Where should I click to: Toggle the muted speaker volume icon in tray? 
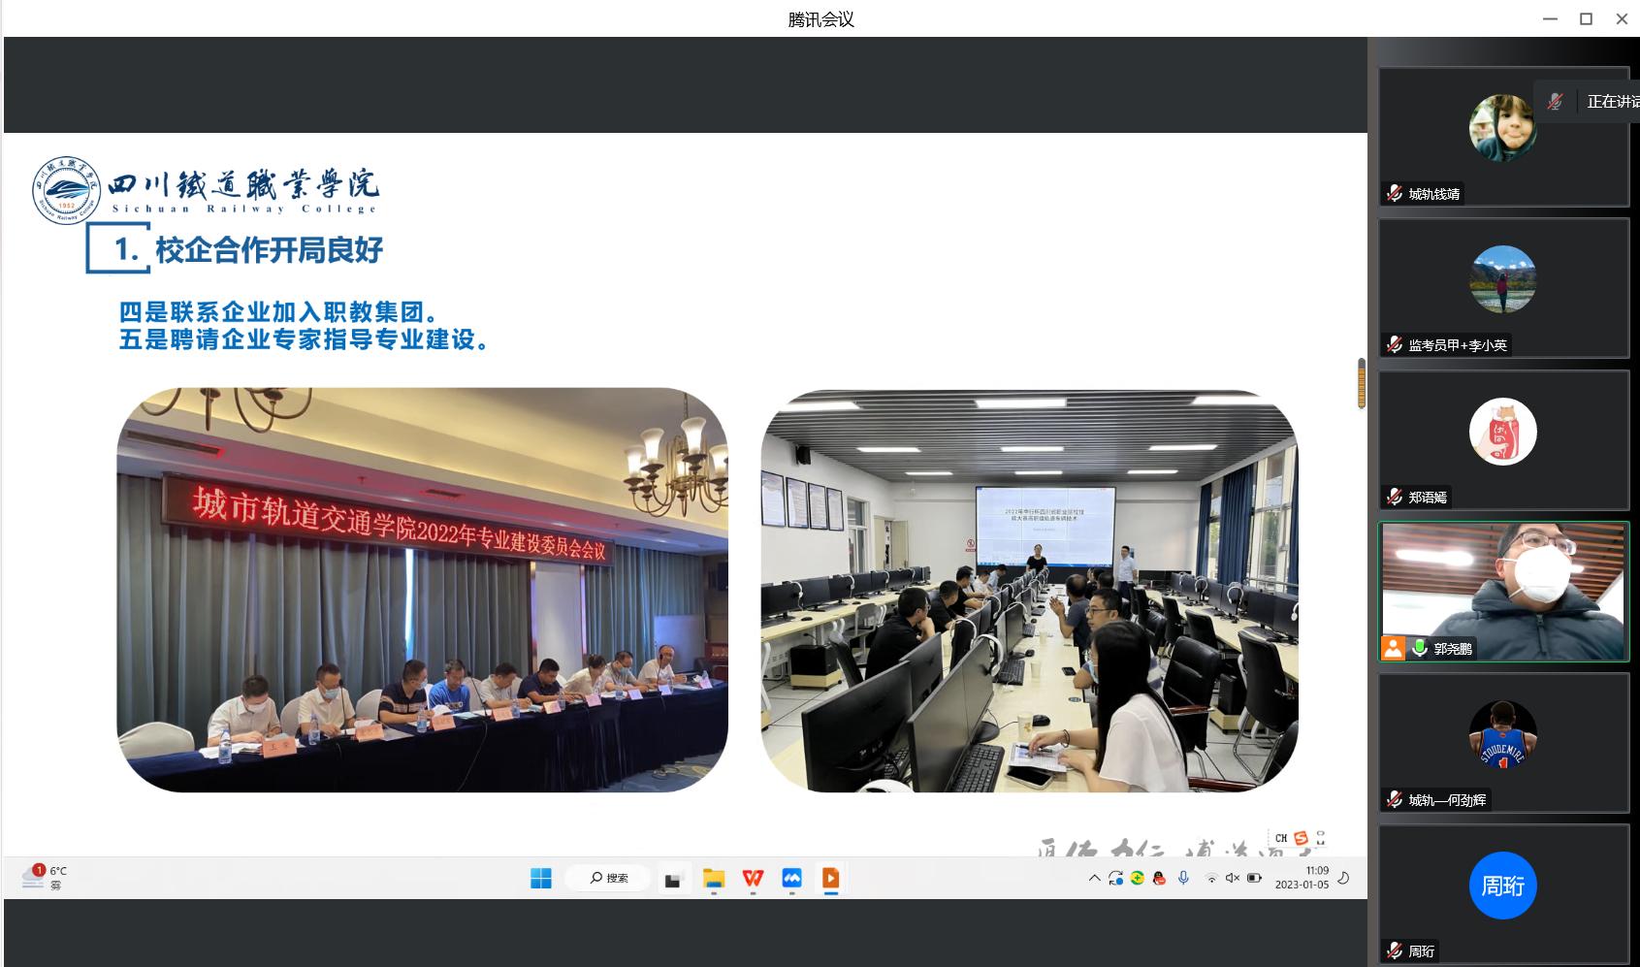1232,879
